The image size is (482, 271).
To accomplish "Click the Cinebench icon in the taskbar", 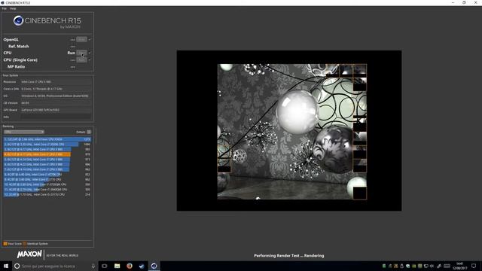I will tap(154, 266).
